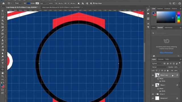Select the Pen tool
This screenshot has height=102, width=182.
tap(3, 60)
